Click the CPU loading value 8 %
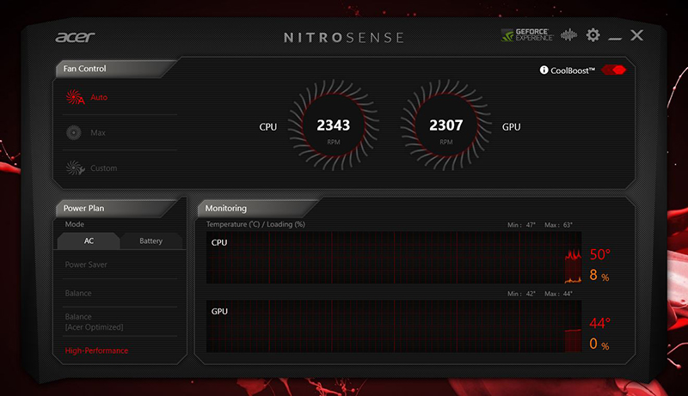Image resolution: width=688 pixels, height=396 pixels. [x=599, y=275]
